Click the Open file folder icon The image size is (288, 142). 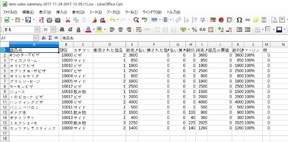click(x=18, y=20)
